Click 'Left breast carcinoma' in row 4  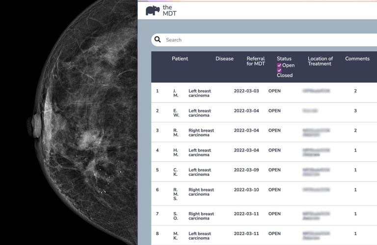tap(200, 152)
